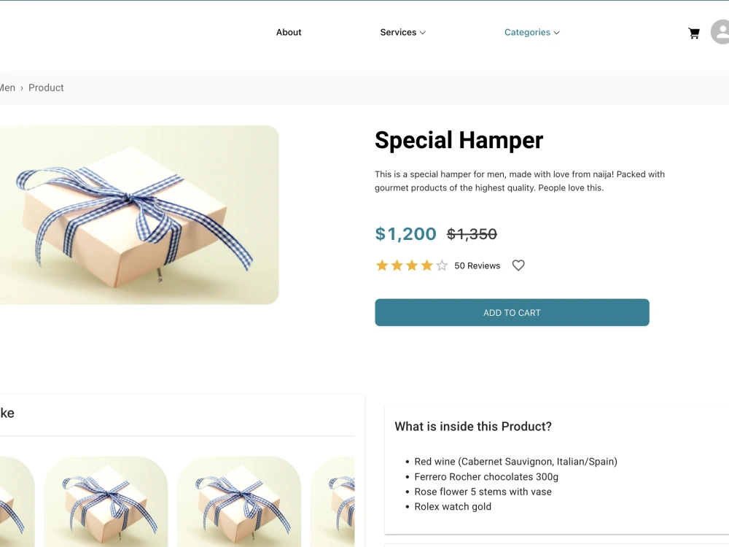Open the main Special Hamper product image
This screenshot has width=729, height=547.
click(x=139, y=215)
